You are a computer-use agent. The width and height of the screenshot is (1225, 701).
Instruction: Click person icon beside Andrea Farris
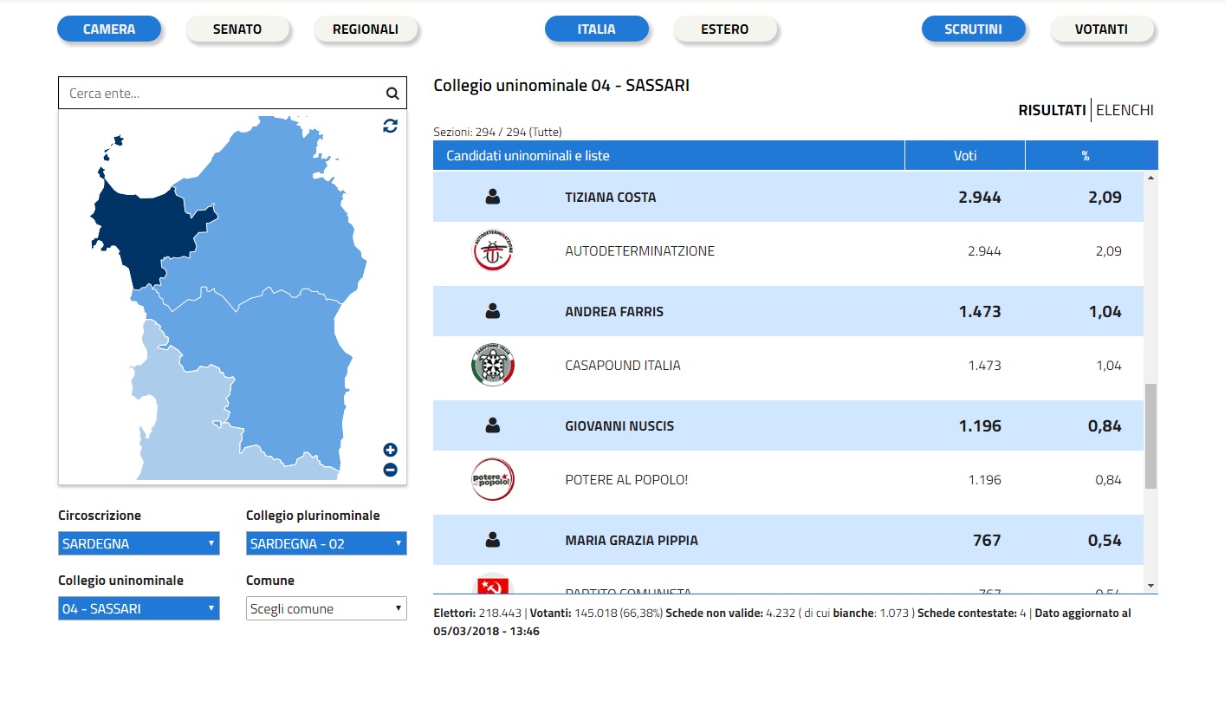pos(493,311)
